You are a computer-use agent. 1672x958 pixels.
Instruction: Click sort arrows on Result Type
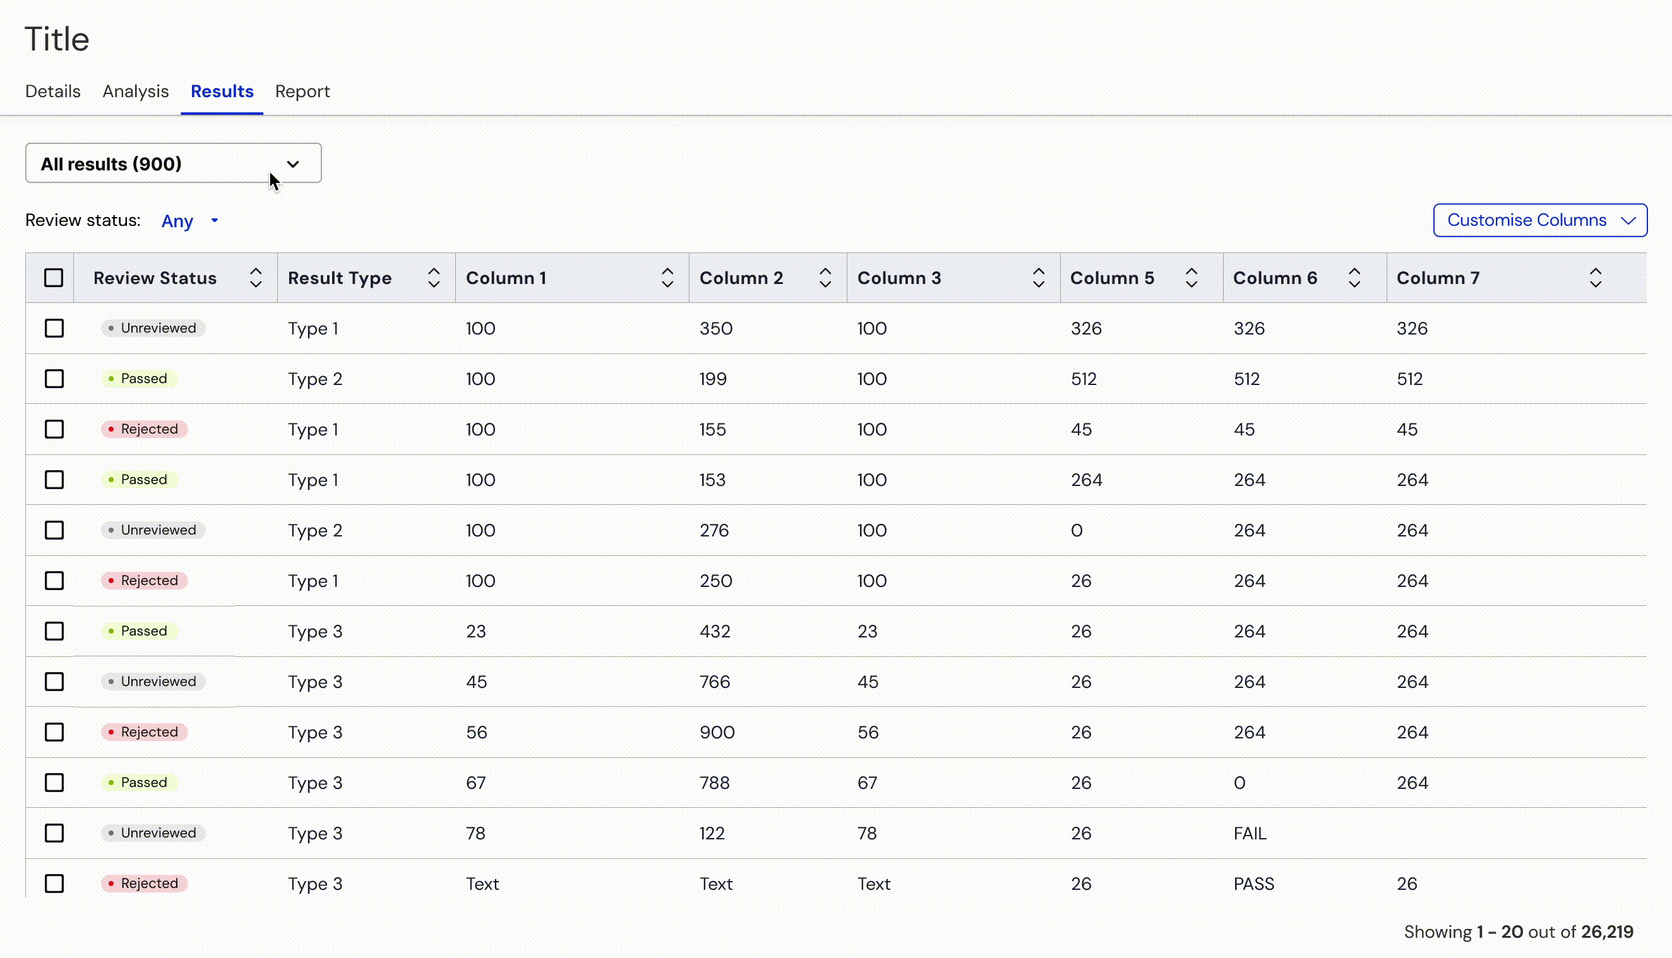click(433, 278)
